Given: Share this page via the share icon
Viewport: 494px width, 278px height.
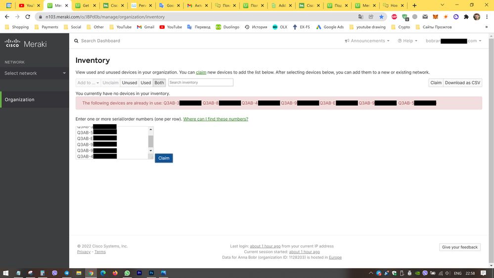Looking at the screenshot, I should pos(371,17).
